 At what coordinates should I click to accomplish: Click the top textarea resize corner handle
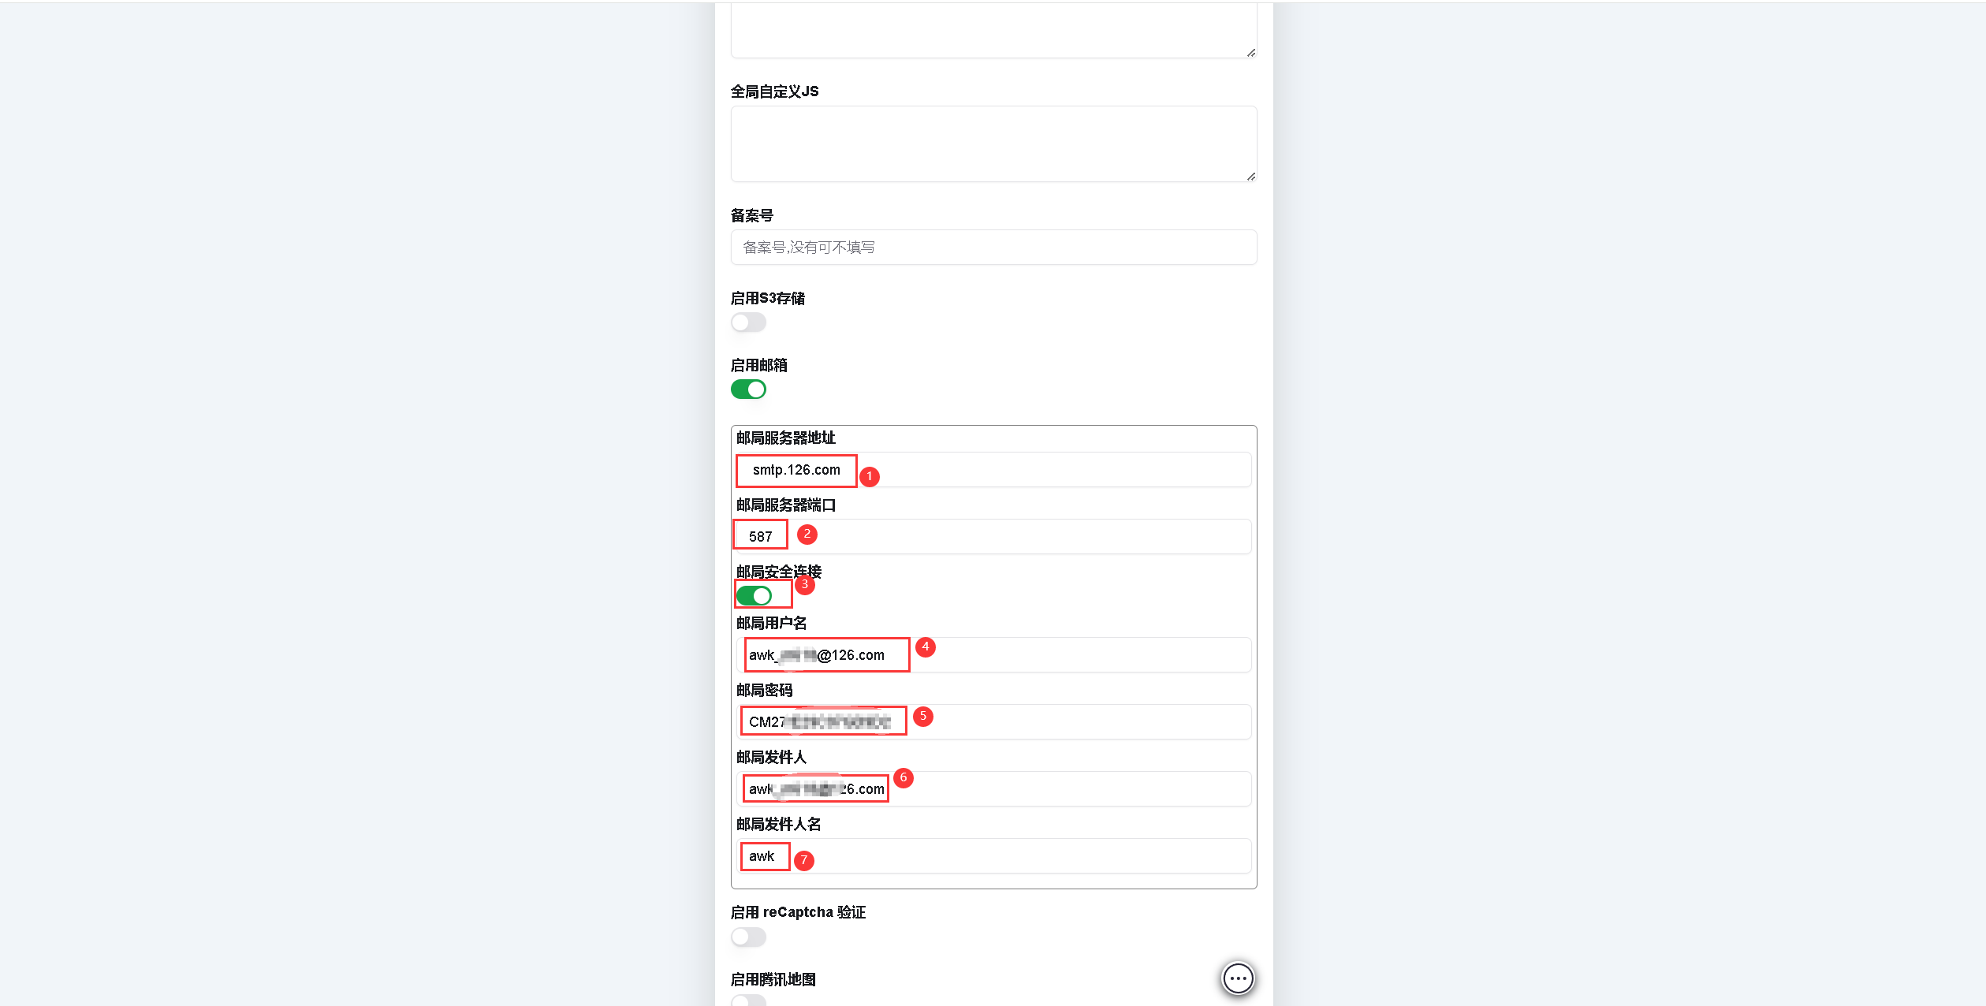[1250, 51]
